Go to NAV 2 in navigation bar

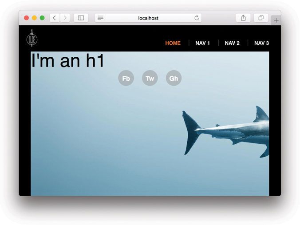[232, 43]
